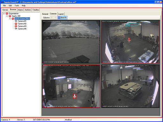163x122 pixels.
Task: Toggle the Best Fit layout button
Action: (62, 17)
